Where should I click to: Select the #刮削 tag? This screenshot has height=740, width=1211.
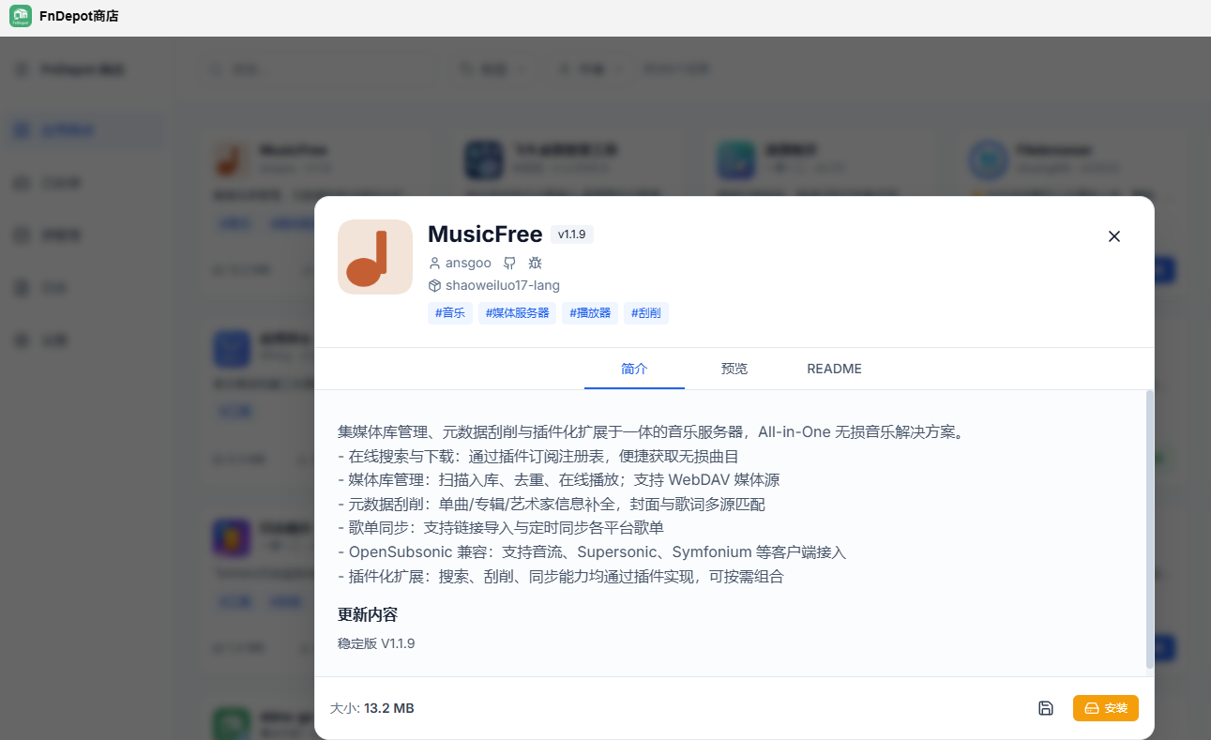[x=646, y=313]
